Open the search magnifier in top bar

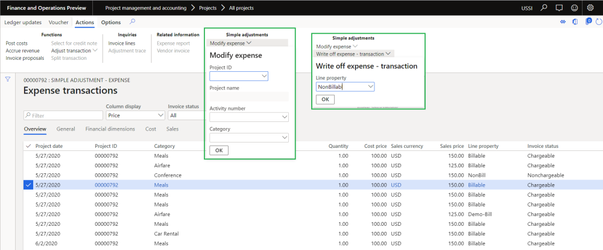tap(544, 8)
